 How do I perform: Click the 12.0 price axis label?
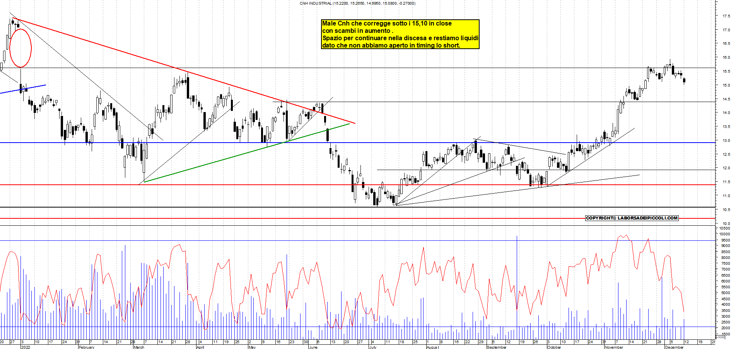(726, 168)
